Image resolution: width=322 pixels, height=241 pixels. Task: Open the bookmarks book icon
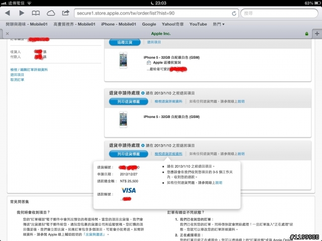tap(36, 14)
